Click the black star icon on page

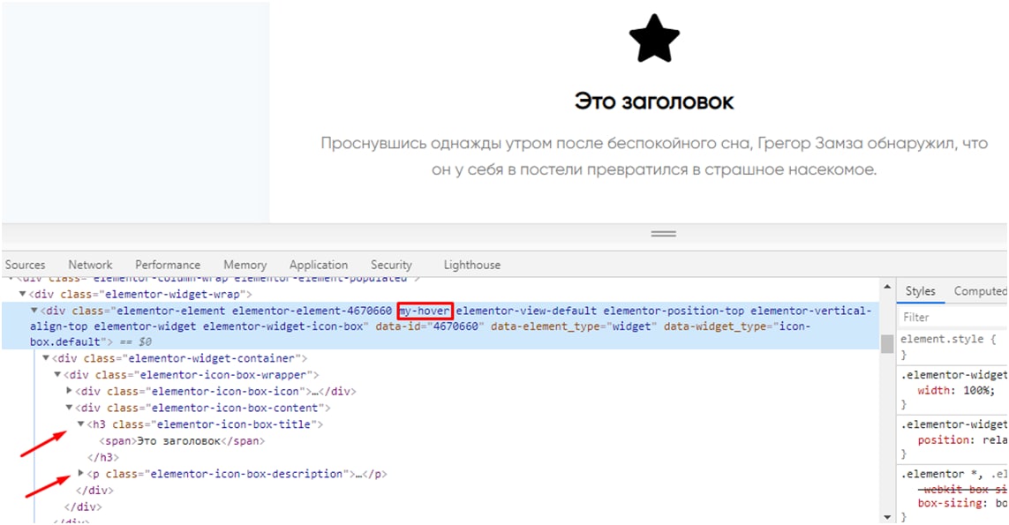[x=654, y=38]
